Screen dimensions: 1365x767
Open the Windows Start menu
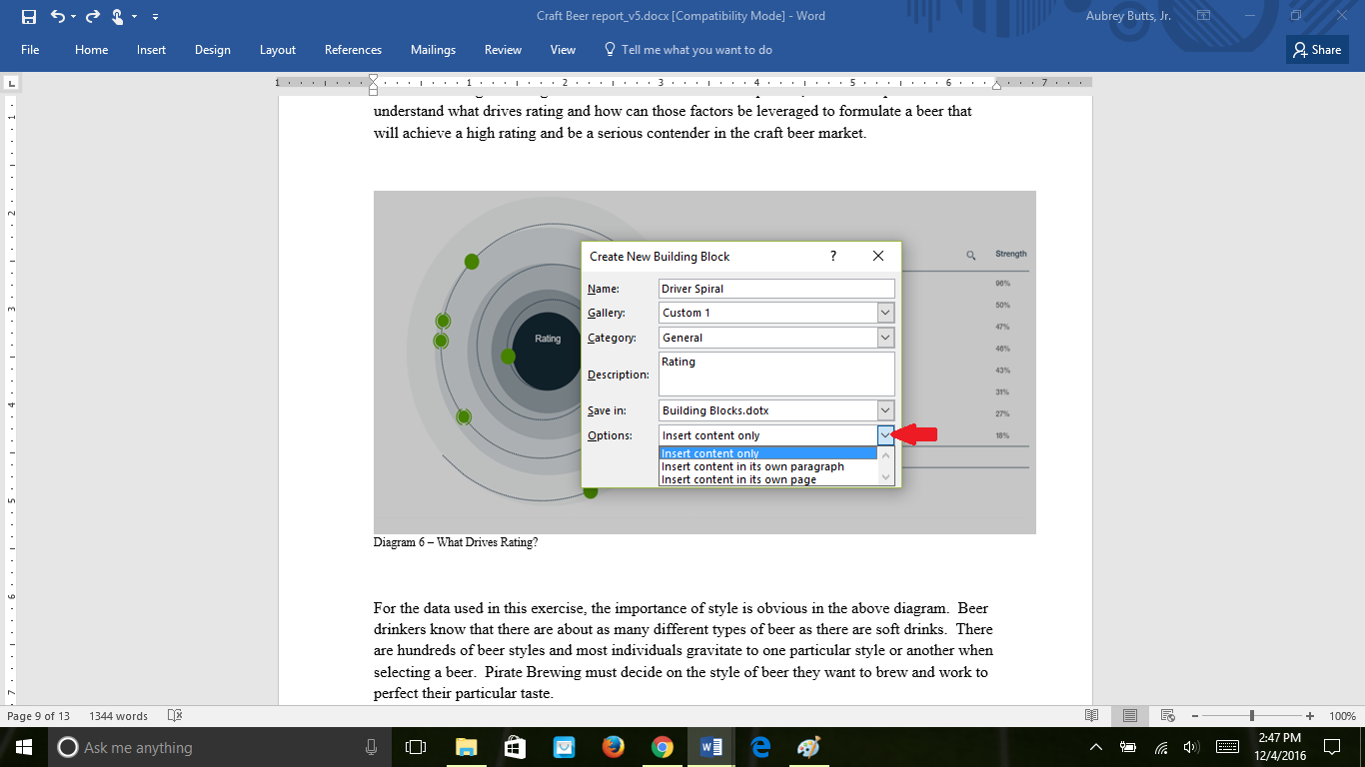coord(24,747)
